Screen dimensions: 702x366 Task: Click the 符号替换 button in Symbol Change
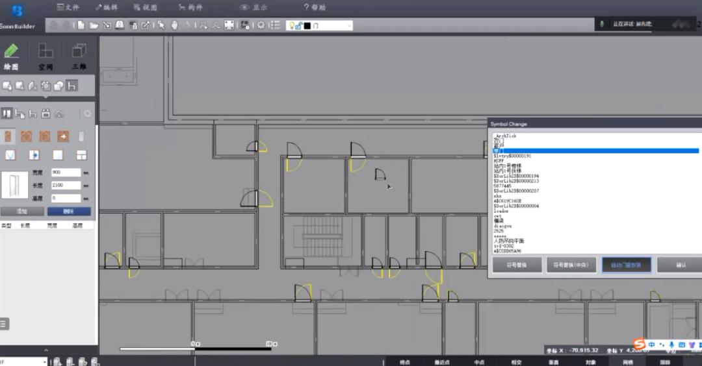tap(517, 265)
